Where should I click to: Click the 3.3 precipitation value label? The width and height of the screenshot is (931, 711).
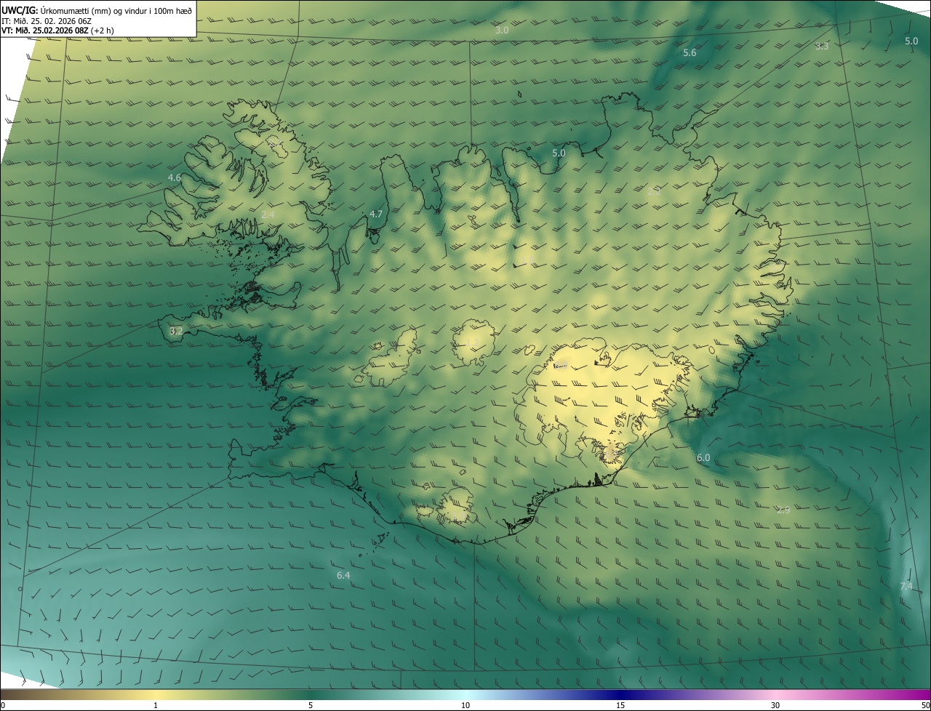pyautogui.click(x=821, y=47)
